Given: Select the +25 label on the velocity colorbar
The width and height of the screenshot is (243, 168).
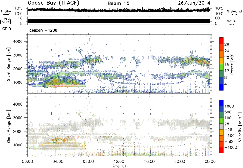Looking at the screenshot, I should pyautogui.click(x=227, y=124).
